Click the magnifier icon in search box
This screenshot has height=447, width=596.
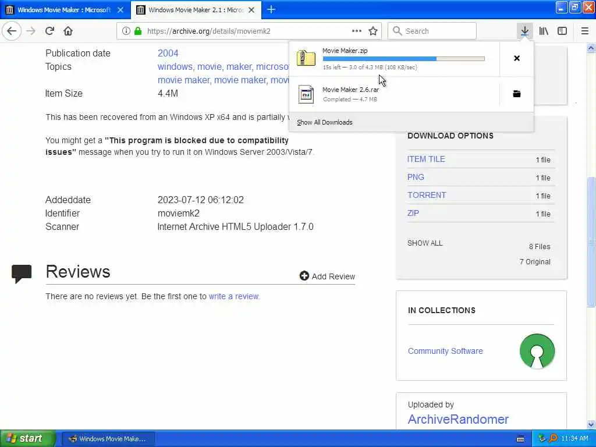(397, 31)
